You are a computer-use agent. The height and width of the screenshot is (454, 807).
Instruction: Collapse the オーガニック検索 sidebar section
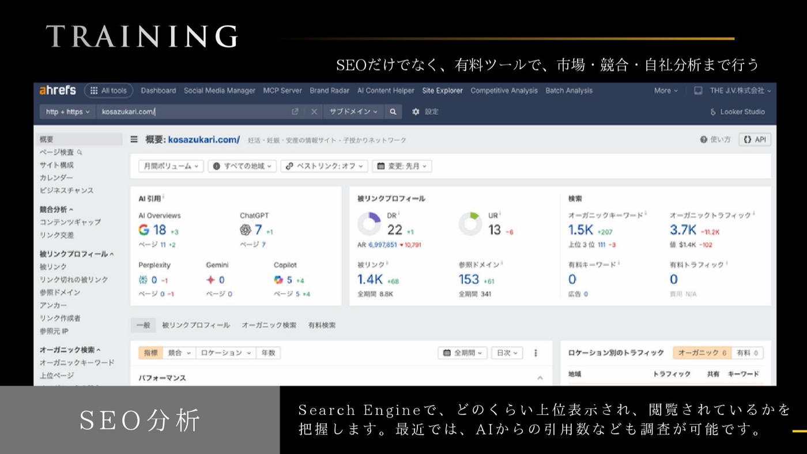(x=70, y=350)
